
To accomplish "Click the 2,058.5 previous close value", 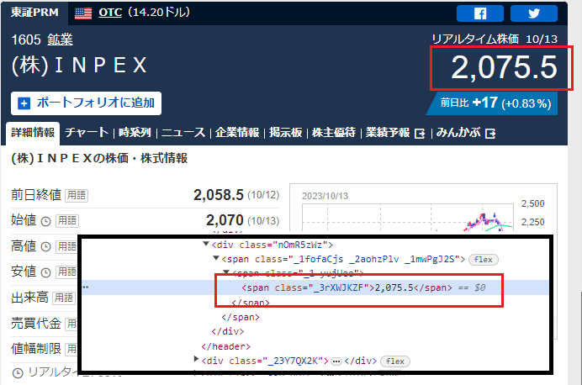I will tap(219, 195).
